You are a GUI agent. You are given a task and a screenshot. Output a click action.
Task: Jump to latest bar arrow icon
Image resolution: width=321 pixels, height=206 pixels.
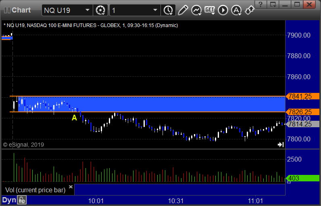point(281,145)
